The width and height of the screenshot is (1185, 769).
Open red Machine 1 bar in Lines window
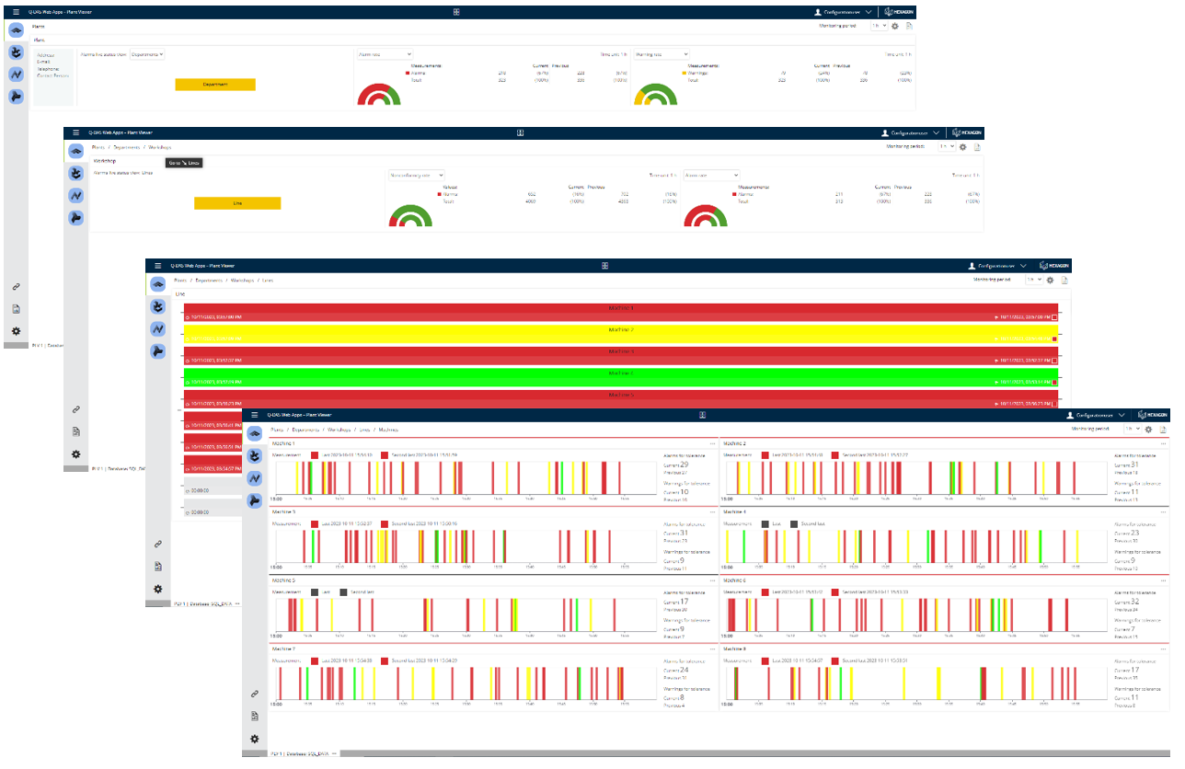coord(621,313)
